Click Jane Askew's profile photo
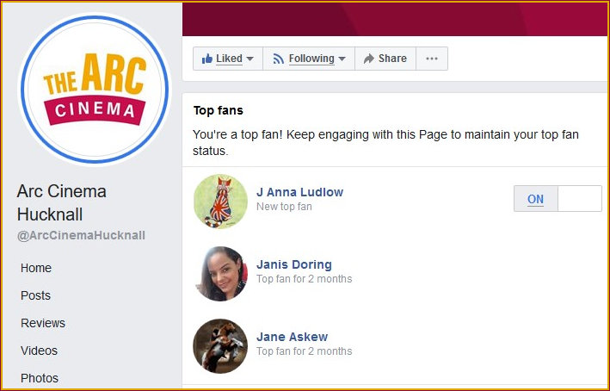 coord(221,345)
